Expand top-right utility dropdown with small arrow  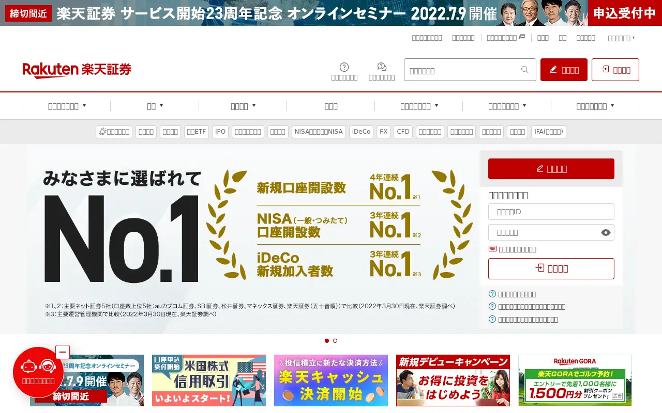(x=621, y=38)
